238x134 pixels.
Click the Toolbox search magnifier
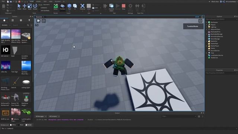(x=28, y=25)
